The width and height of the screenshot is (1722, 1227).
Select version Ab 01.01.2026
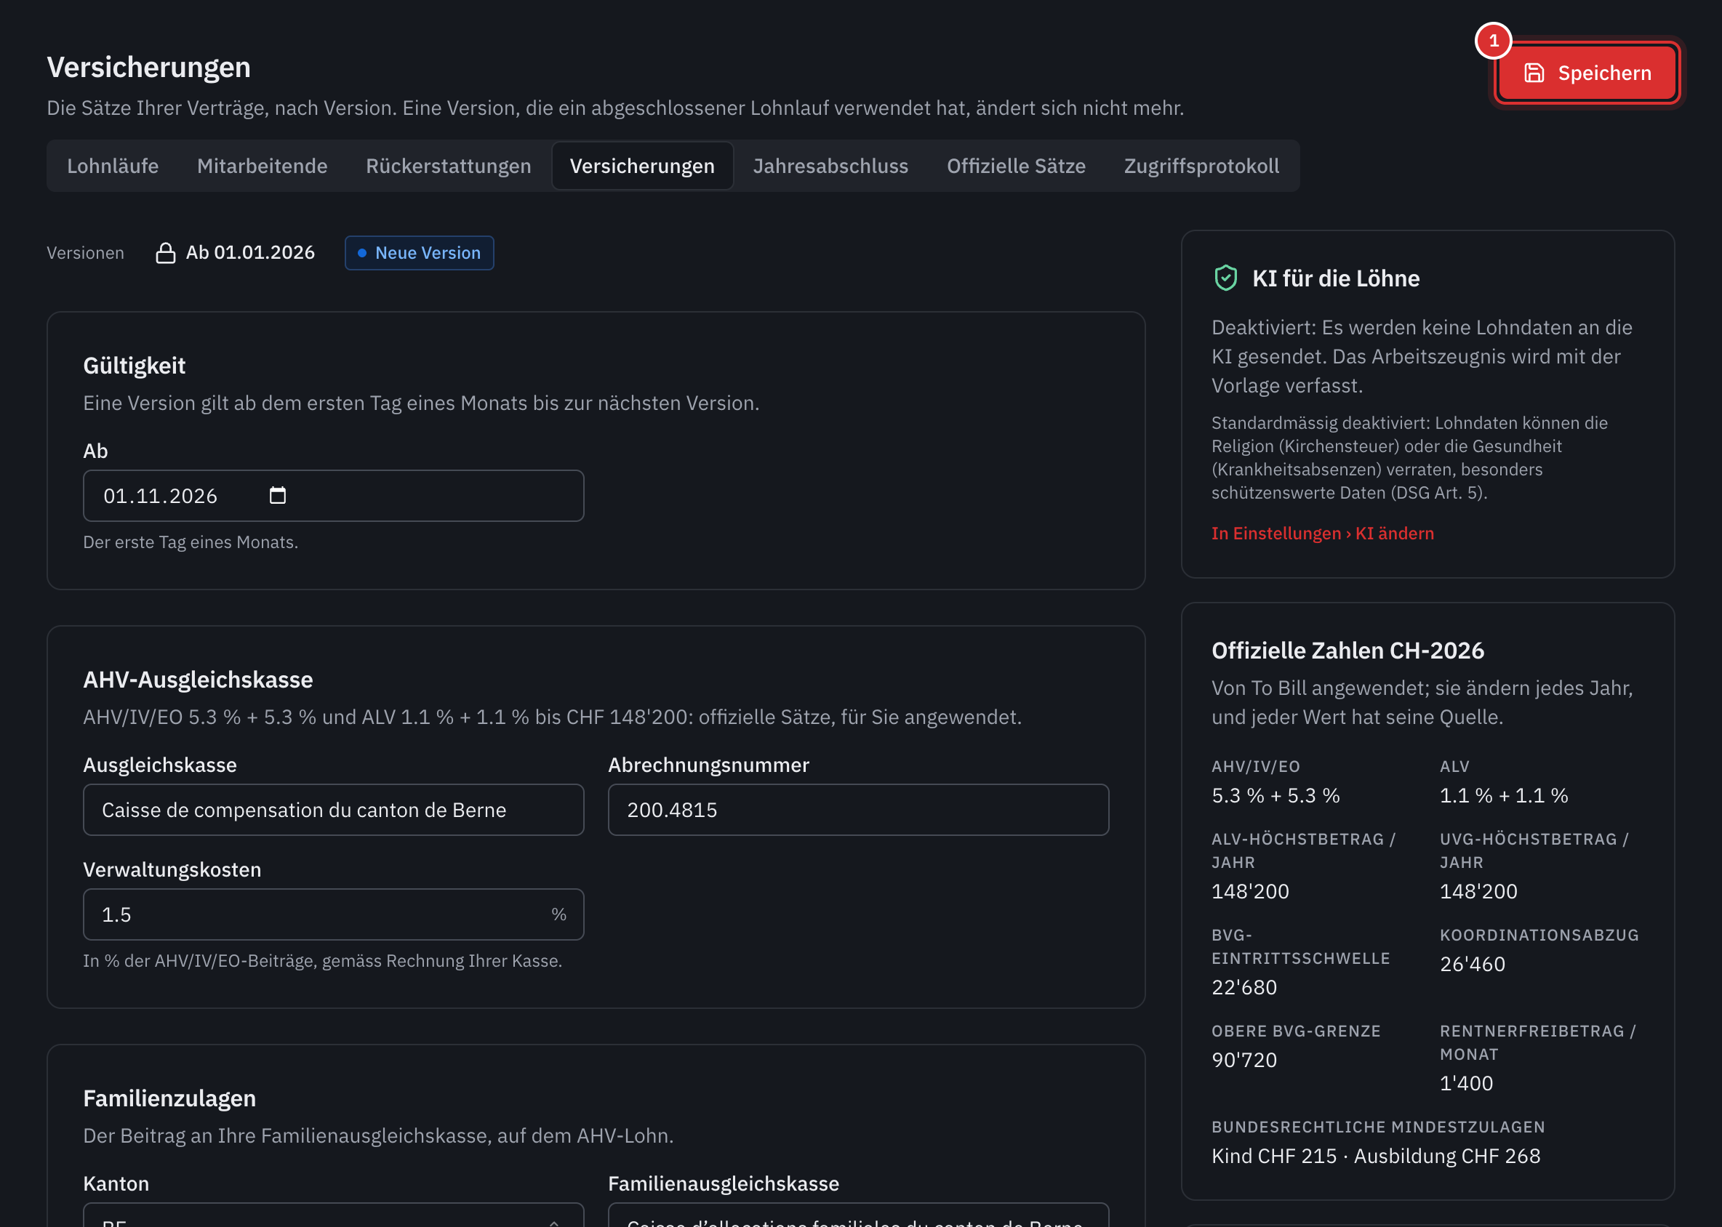click(235, 252)
